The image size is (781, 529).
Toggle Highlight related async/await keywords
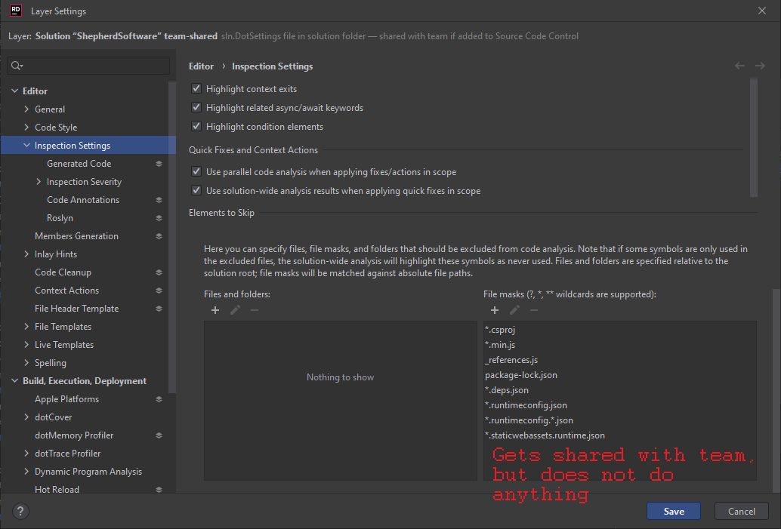tap(196, 107)
